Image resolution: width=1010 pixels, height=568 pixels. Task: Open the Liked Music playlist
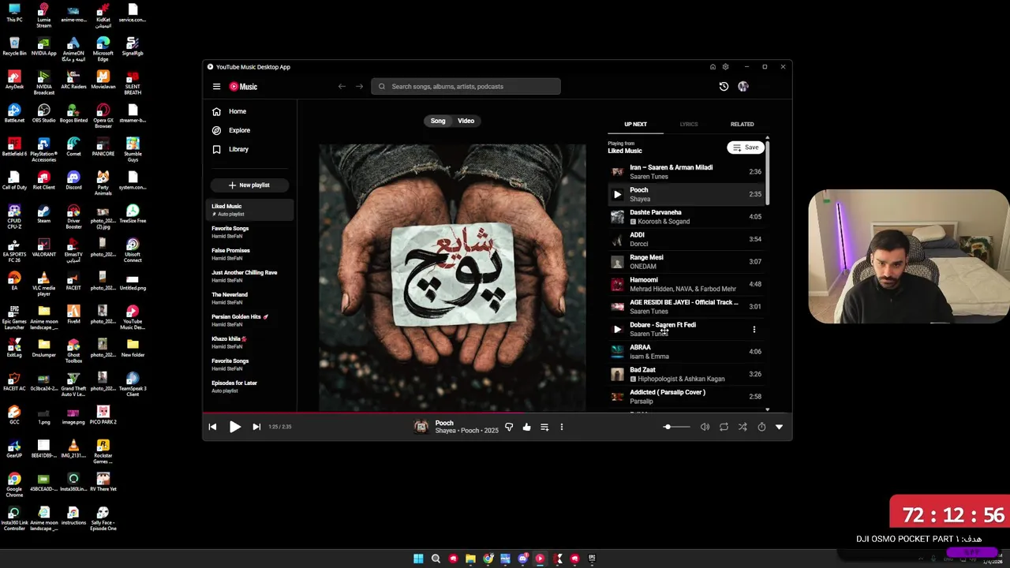coord(249,210)
